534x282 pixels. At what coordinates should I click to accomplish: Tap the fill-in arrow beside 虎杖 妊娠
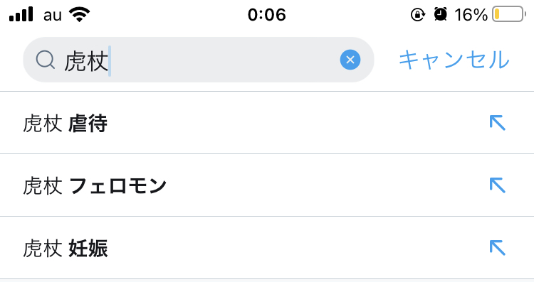497,248
